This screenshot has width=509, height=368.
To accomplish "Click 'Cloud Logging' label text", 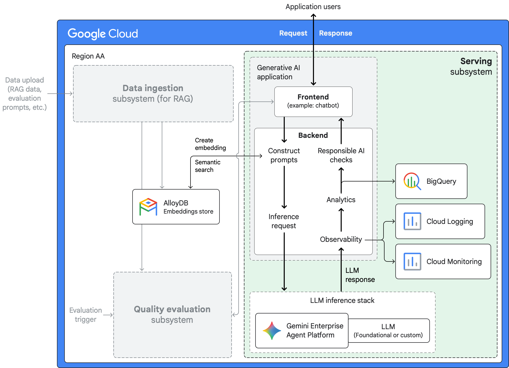I will click(450, 221).
